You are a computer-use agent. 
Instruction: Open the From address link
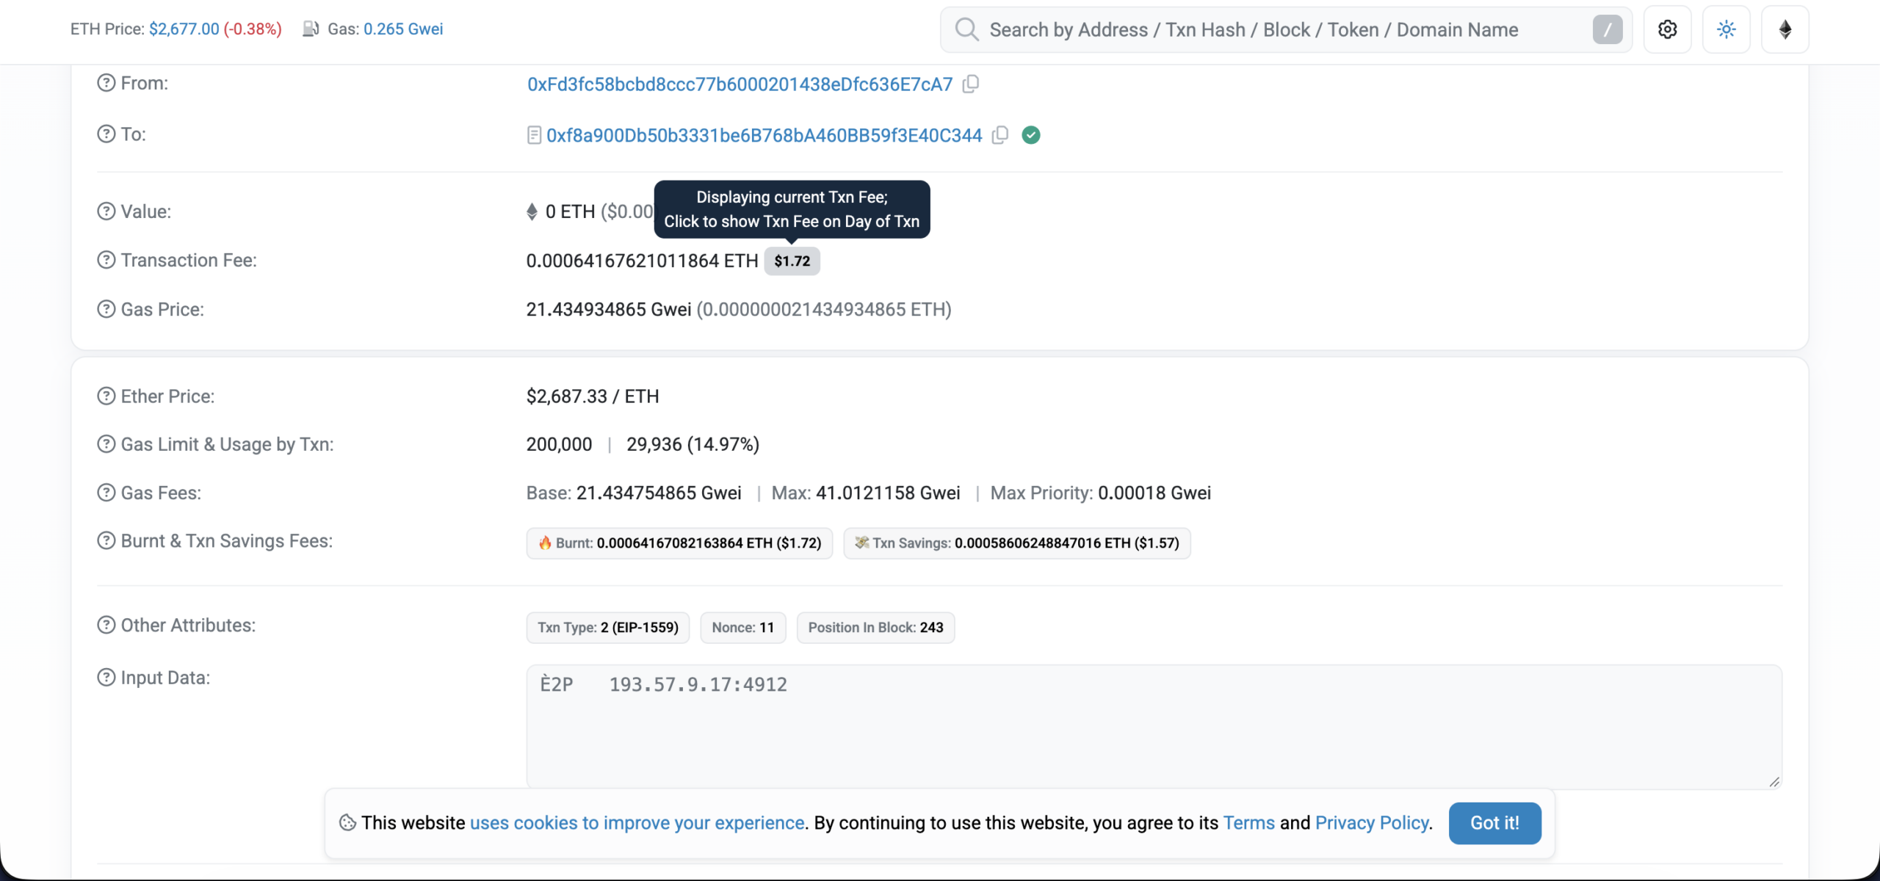[x=740, y=84]
